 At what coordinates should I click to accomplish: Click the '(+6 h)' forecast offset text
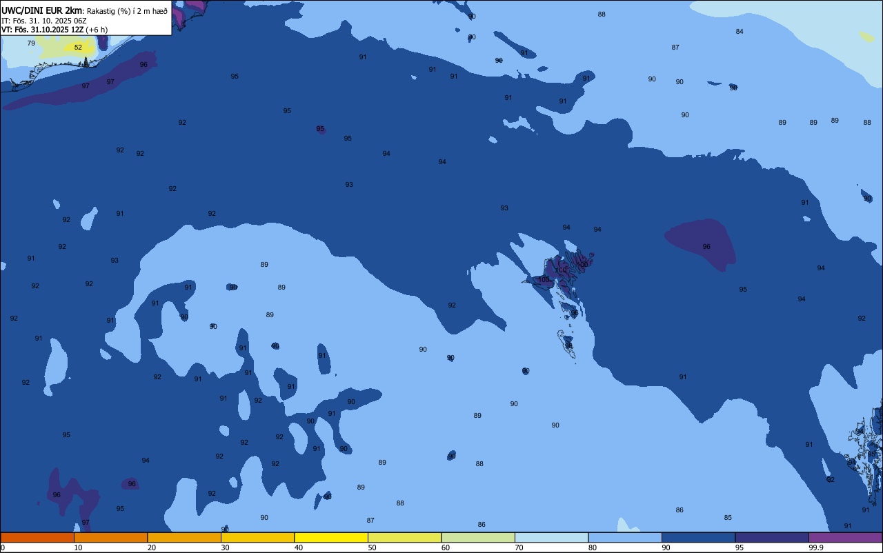click(x=97, y=30)
